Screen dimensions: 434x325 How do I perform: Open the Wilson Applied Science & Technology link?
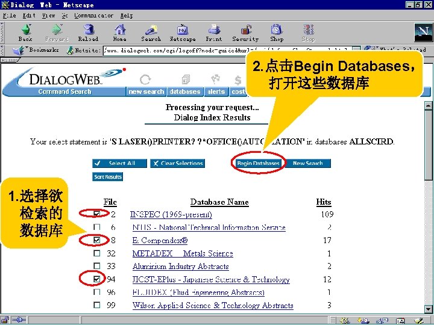[x=213, y=305]
